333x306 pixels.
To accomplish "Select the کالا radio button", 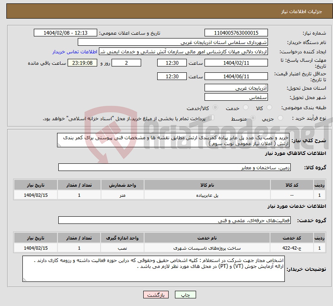I will pyautogui.click(x=269, y=108).
